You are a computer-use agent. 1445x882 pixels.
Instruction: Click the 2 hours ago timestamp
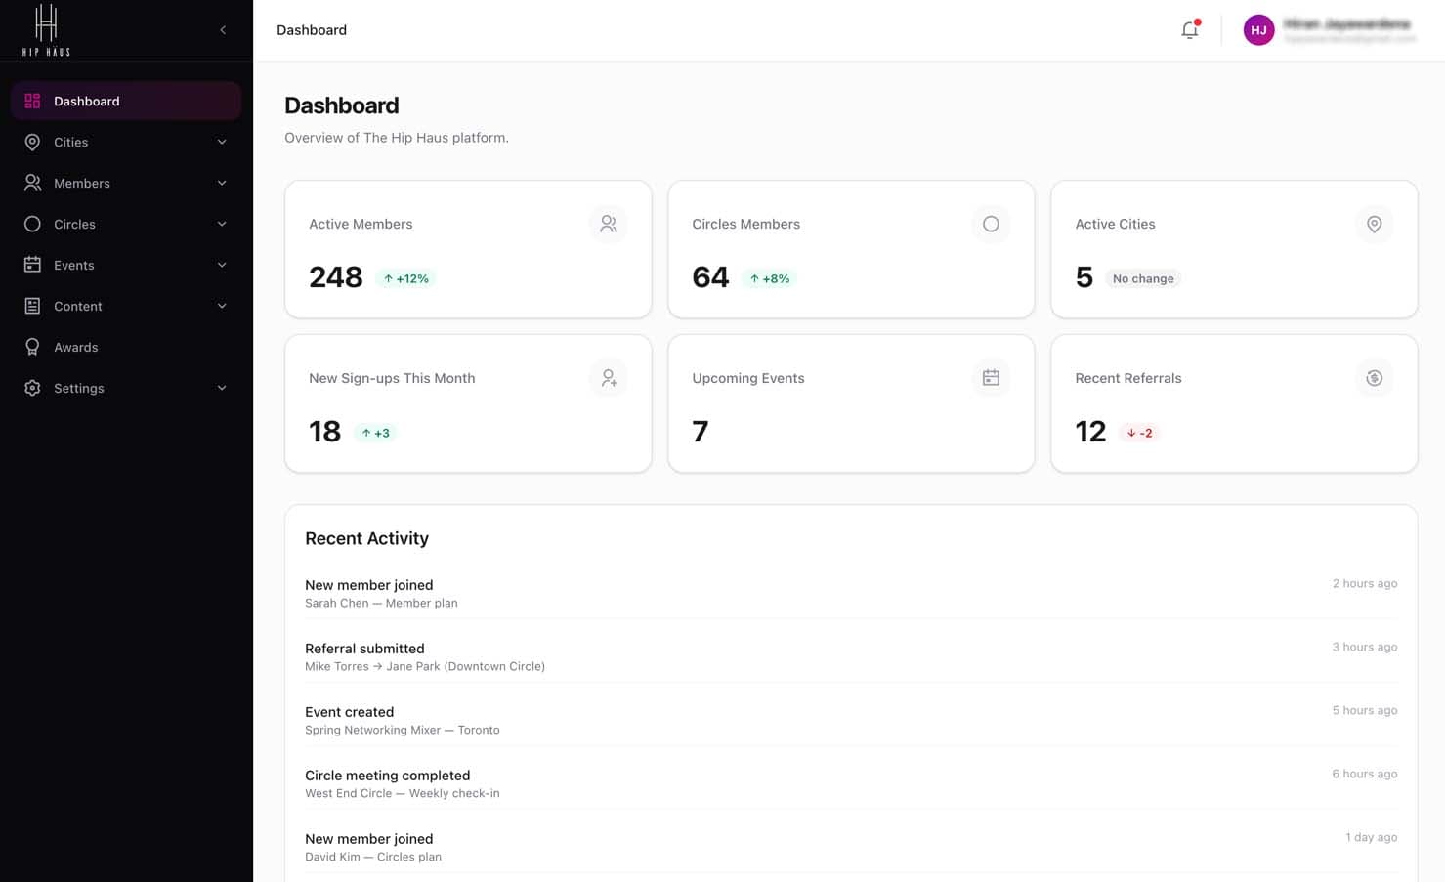click(x=1364, y=583)
